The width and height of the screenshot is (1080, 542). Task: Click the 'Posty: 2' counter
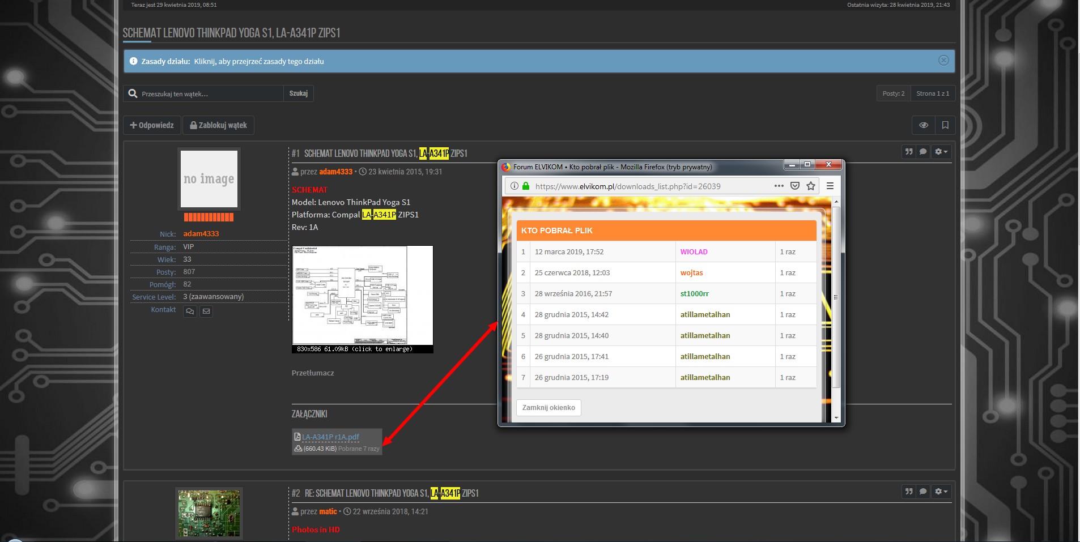pos(894,93)
